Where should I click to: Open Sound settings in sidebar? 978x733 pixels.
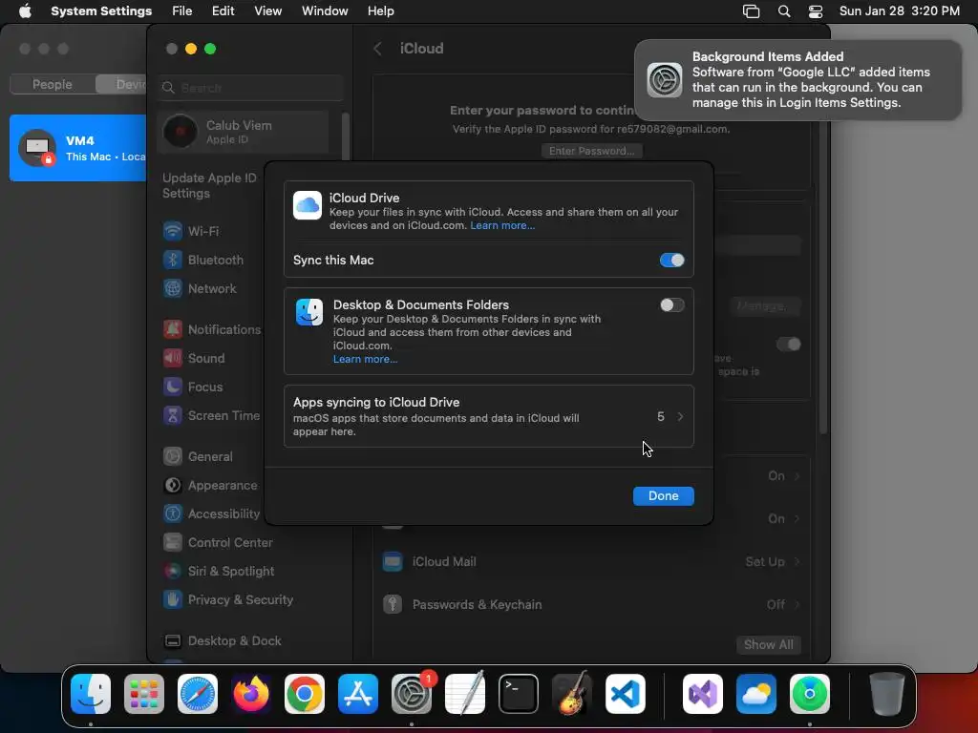194,359
